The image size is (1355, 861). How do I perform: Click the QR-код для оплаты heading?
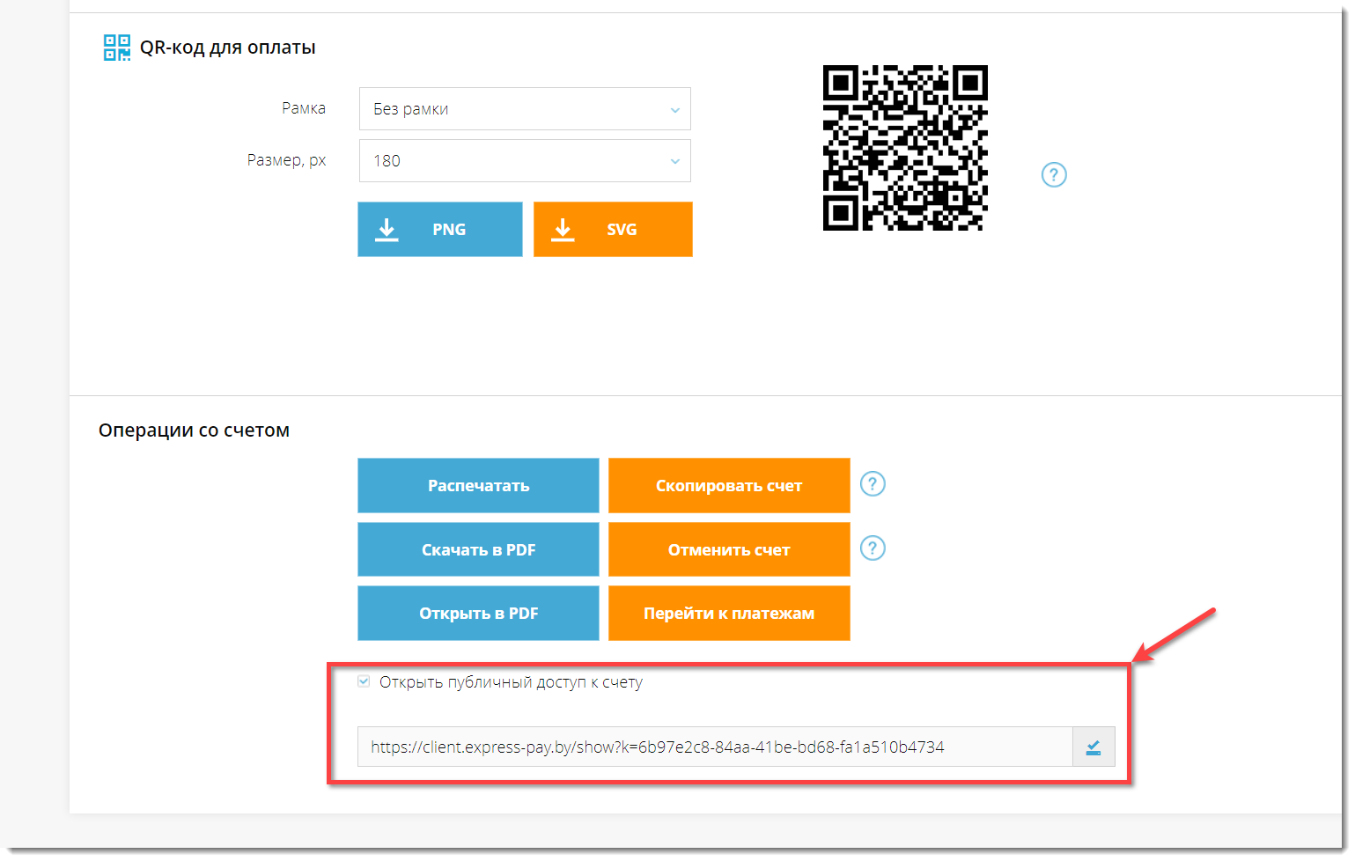tap(228, 48)
